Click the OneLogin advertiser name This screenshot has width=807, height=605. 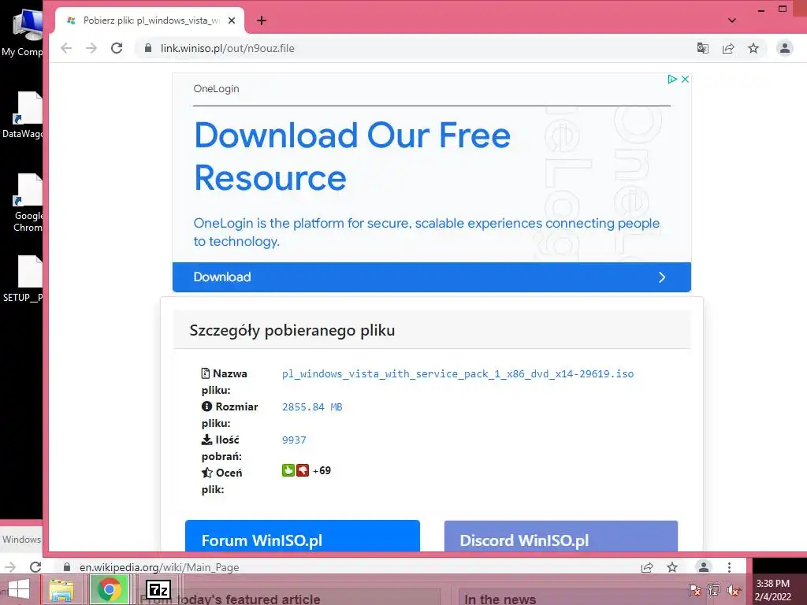(216, 88)
